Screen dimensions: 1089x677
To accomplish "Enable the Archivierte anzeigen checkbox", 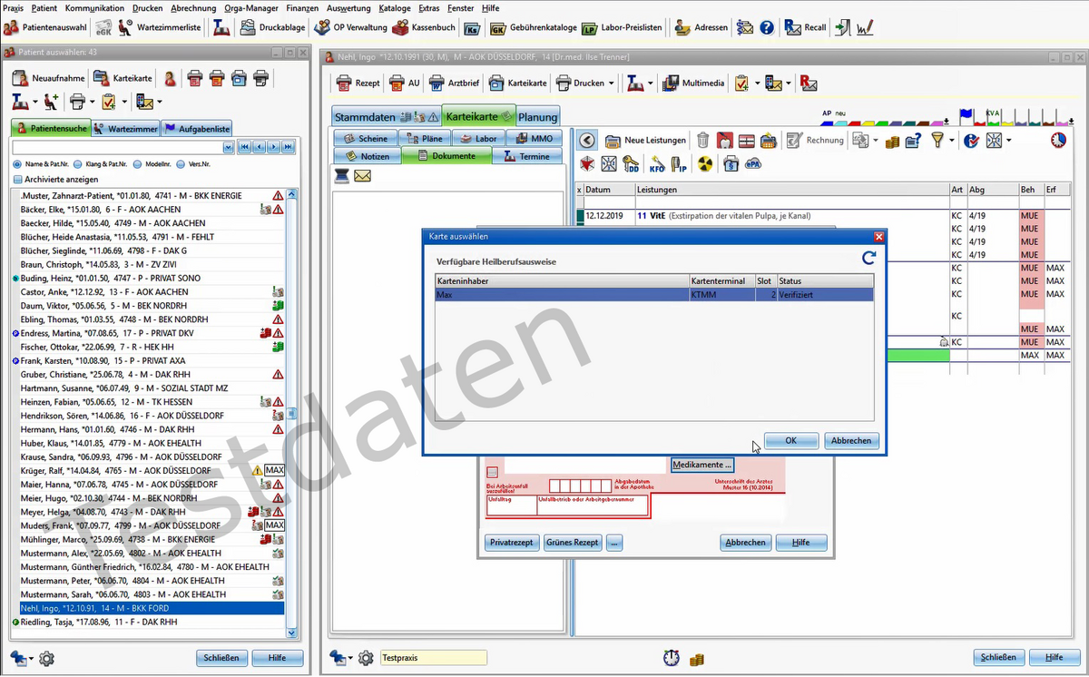I will pyautogui.click(x=17, y=180).
